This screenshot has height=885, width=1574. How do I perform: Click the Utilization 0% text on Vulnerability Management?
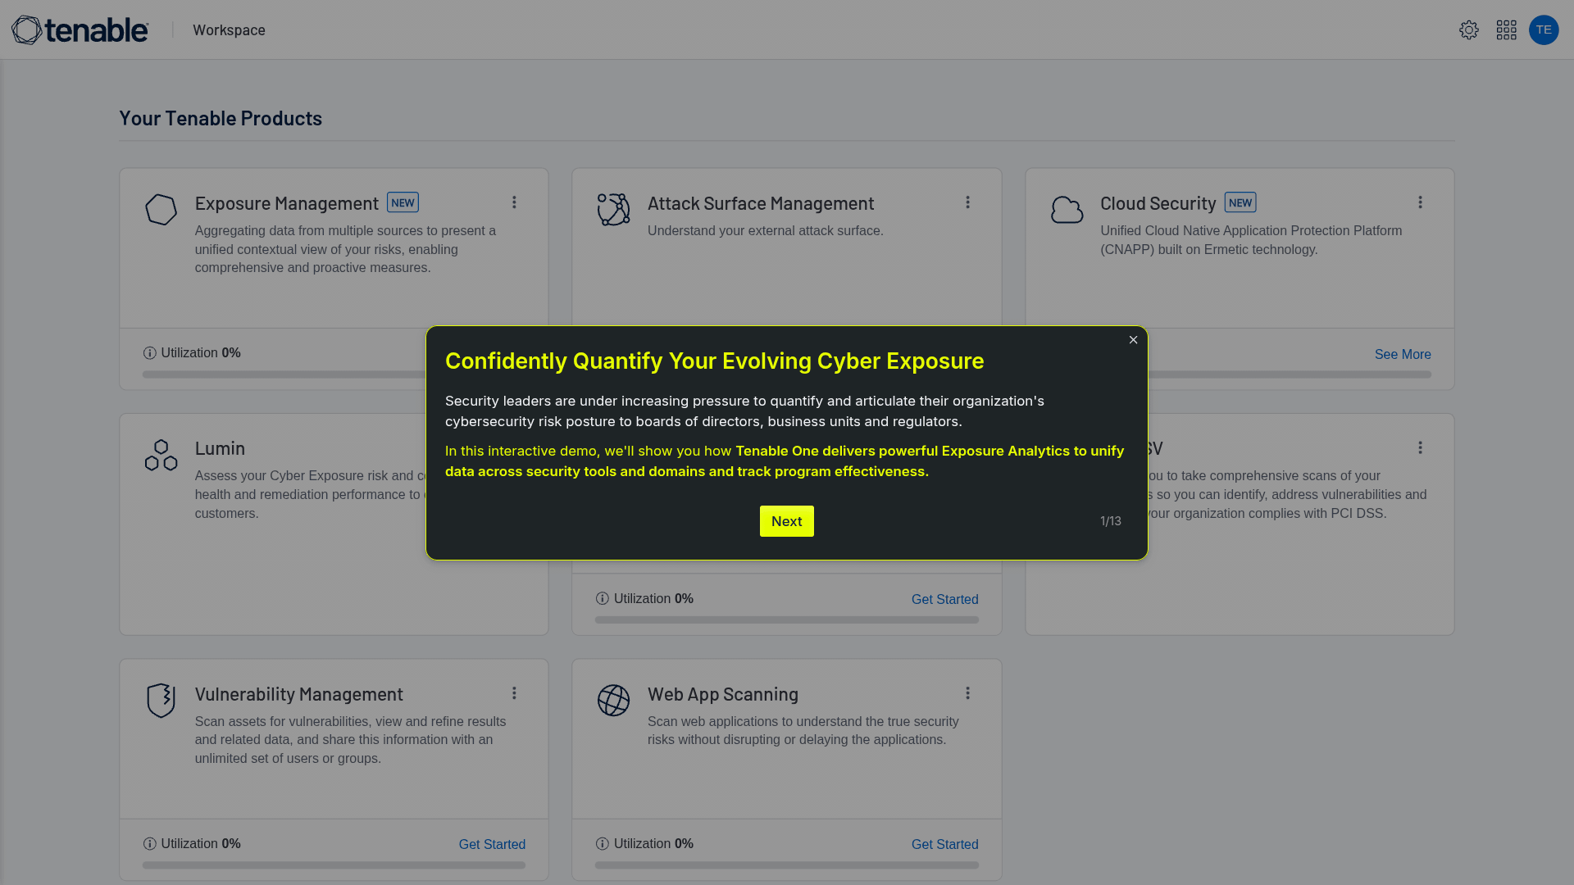point(200,844)
